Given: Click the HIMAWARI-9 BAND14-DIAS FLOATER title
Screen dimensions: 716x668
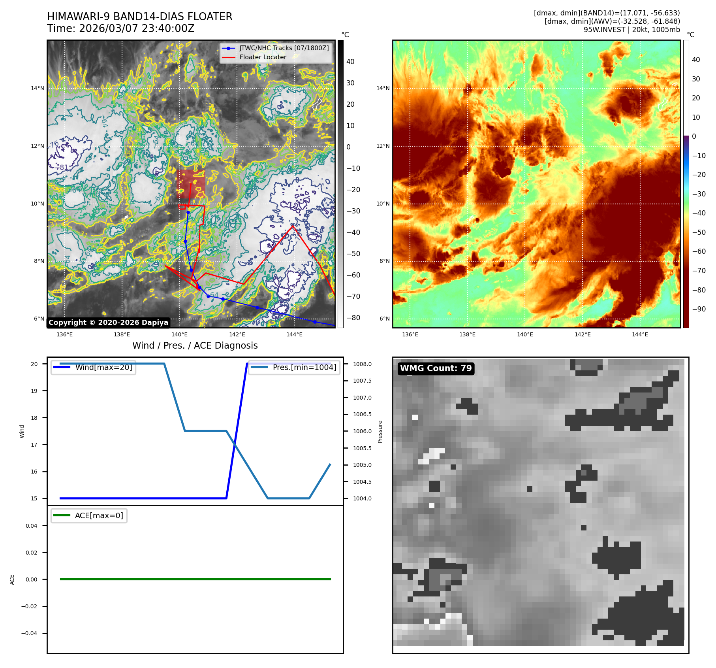Looking at the screenshot, I should click(139, 17).
